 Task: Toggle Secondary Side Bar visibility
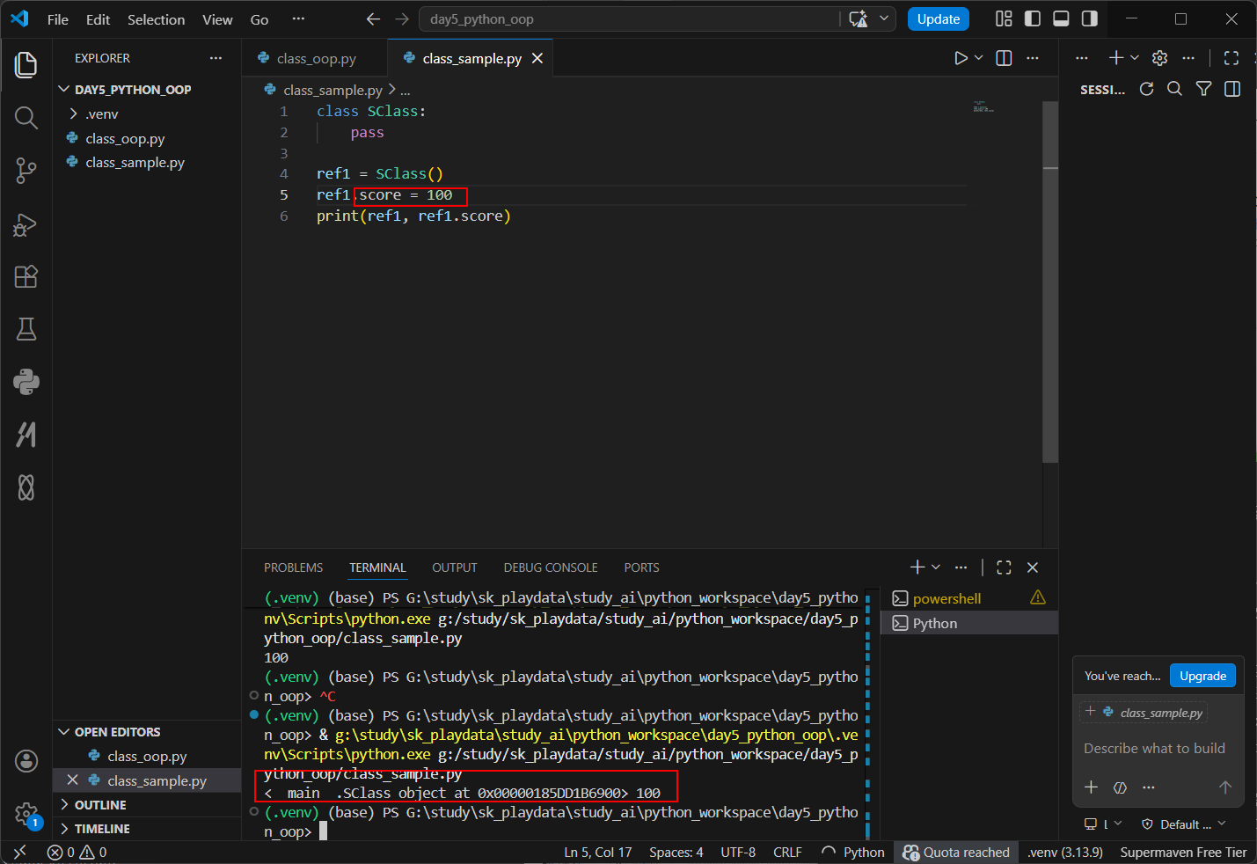(x=1090, y=18)
